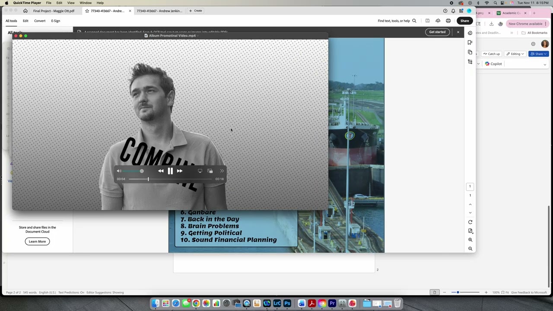
Task: Open Acrobat Edit toolbar tab
Action: pyautogui.click(x=25, y=21)
